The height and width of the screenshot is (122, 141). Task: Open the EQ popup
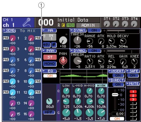[49, 71]
